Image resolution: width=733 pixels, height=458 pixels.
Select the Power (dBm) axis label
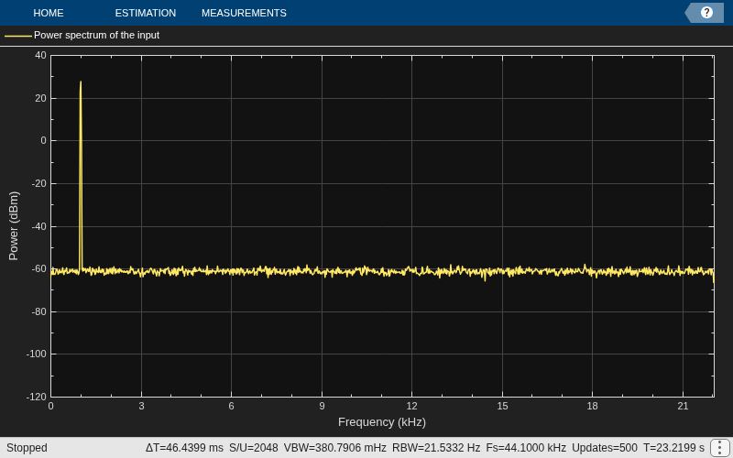click(14, 225)
